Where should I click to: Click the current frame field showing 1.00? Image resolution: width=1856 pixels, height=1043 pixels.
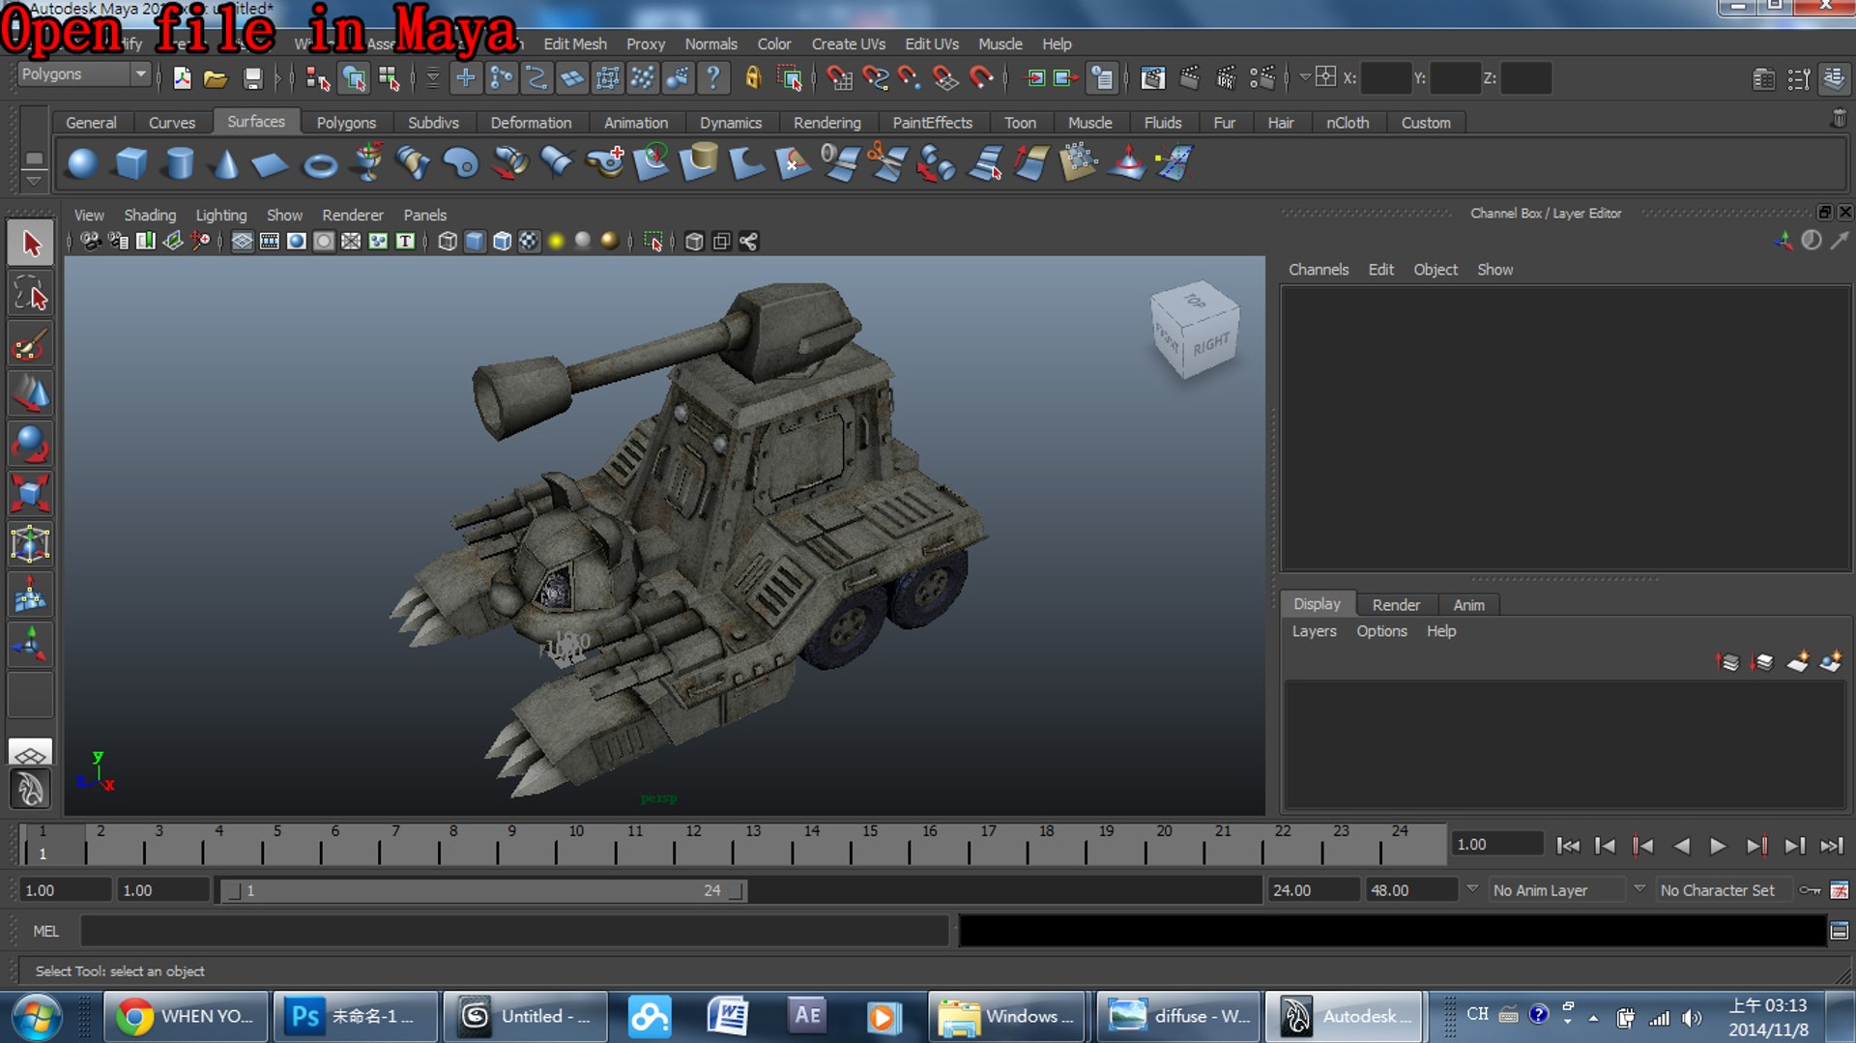pos(1496,844)
